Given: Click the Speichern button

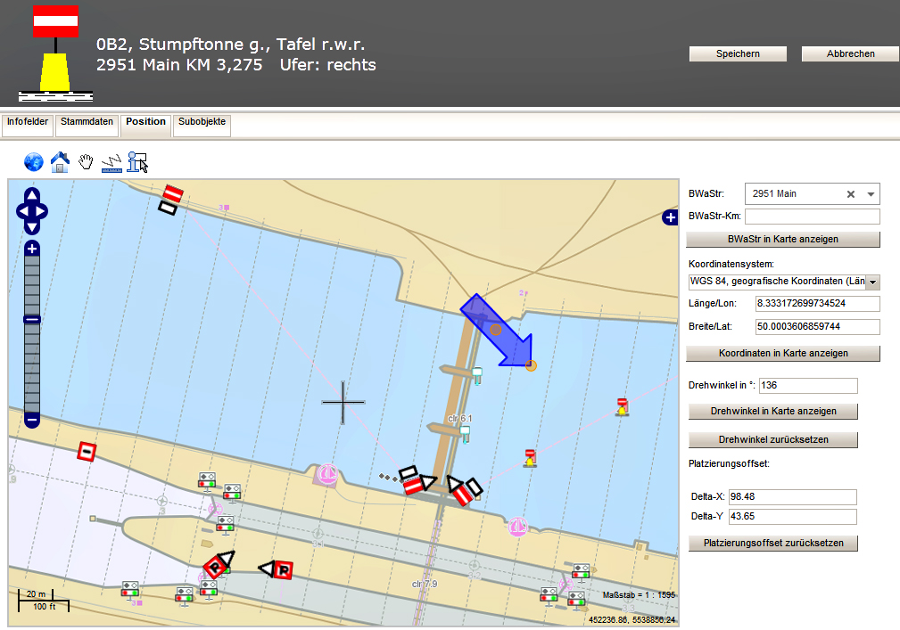Looking at the screenshot, I should pyautogui.click(x=738, y=54).
